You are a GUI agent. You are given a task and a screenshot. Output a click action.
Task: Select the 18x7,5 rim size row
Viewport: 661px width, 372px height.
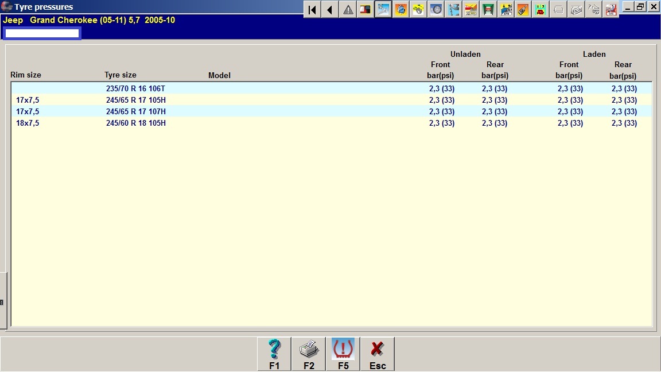tap(28, 123)
